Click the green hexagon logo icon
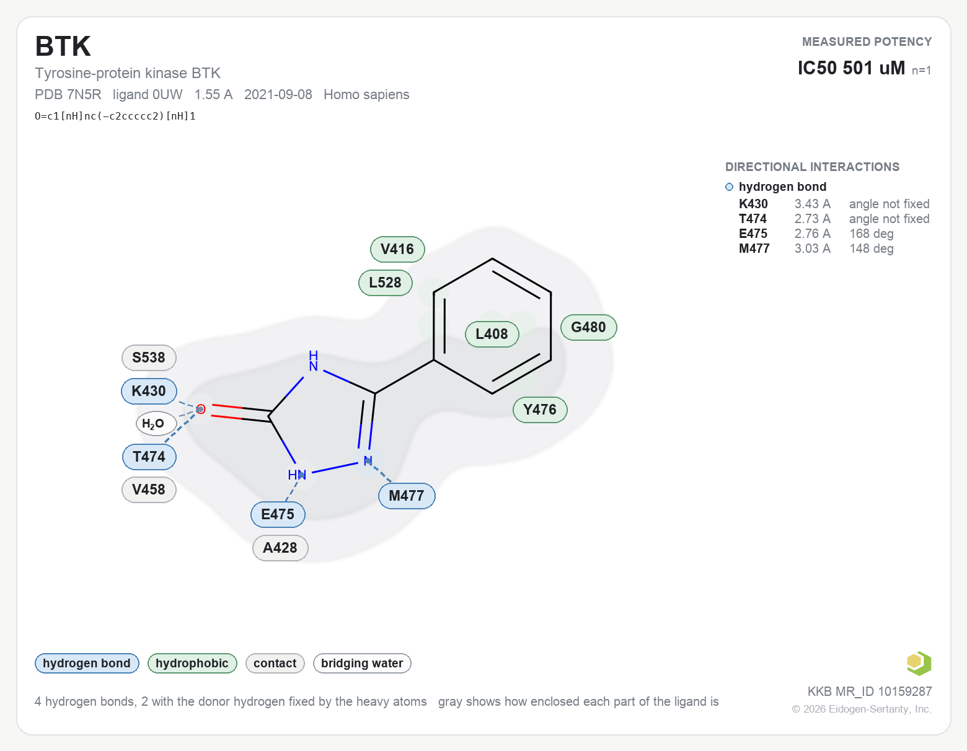The image size is (967, 751). click(x=919, y=663)
